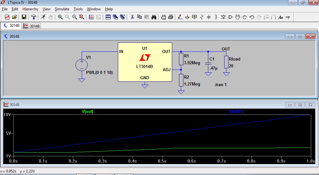Open the File menu
This screenshot has width=319, height=175.
5,9
